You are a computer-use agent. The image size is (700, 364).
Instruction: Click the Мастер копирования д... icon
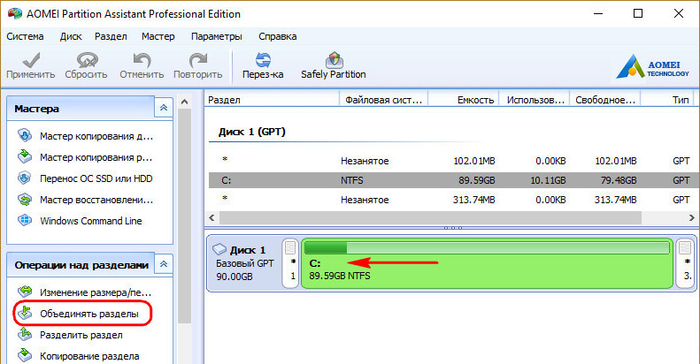coord(25,135)
